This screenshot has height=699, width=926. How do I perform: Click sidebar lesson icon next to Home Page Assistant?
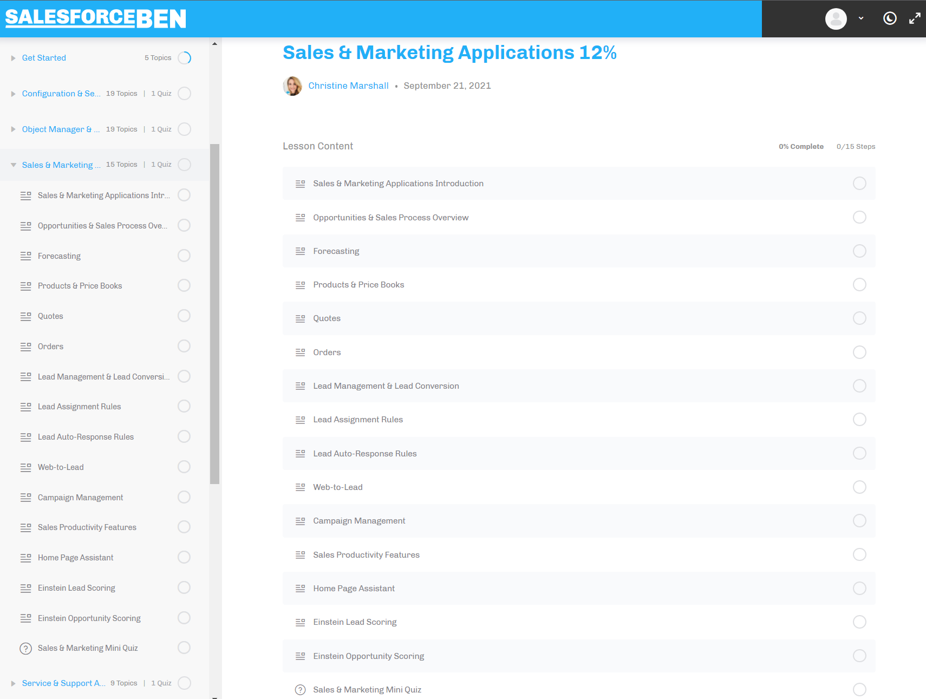pos(25,558)
